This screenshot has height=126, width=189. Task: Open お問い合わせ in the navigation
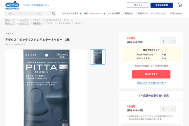(x=176, y=14)
